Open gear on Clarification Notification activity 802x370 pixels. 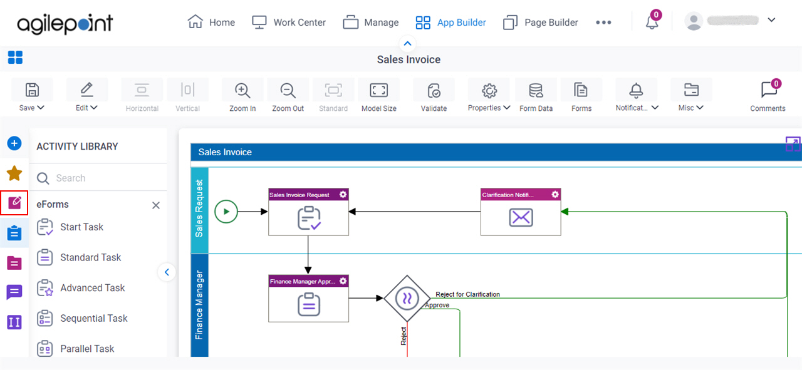tap(555, 195)
